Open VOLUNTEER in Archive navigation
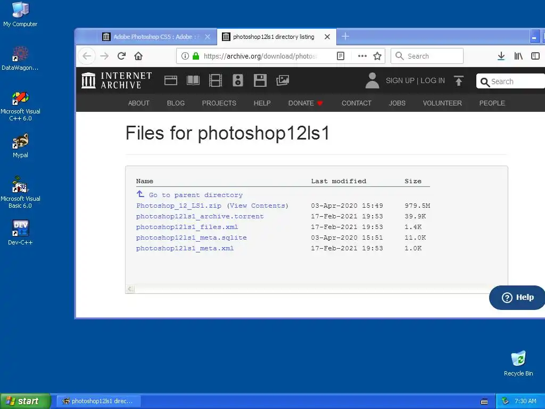545x409 pixels. (x=442, y=103)
